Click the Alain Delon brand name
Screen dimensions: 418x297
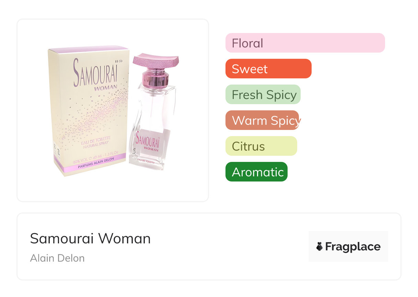pyautogui.click(x=57, y=258)
